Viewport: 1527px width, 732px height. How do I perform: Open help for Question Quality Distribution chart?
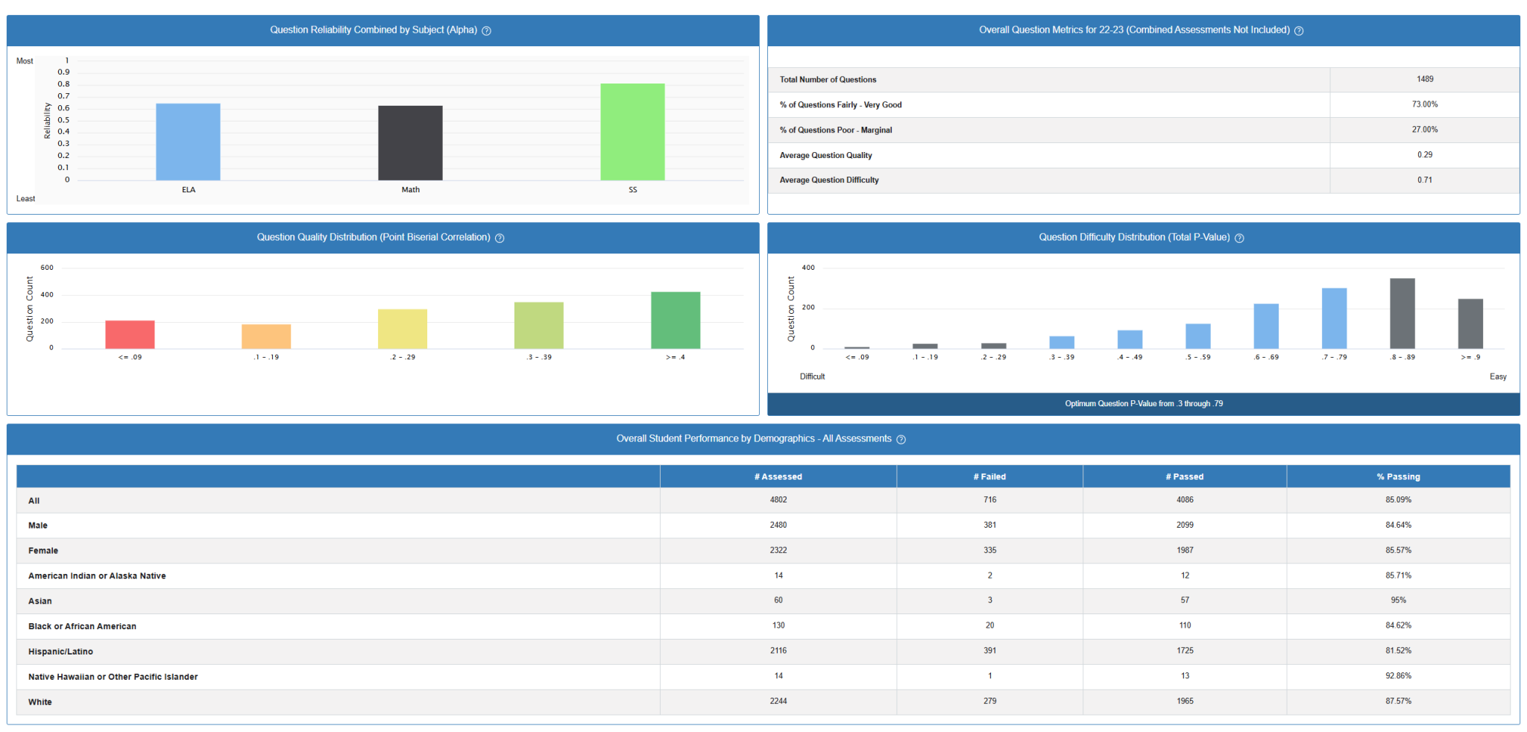pyautogui.click(x=500, y=238)
